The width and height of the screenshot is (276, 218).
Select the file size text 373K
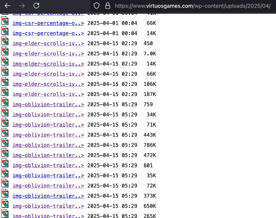[150, 196]
